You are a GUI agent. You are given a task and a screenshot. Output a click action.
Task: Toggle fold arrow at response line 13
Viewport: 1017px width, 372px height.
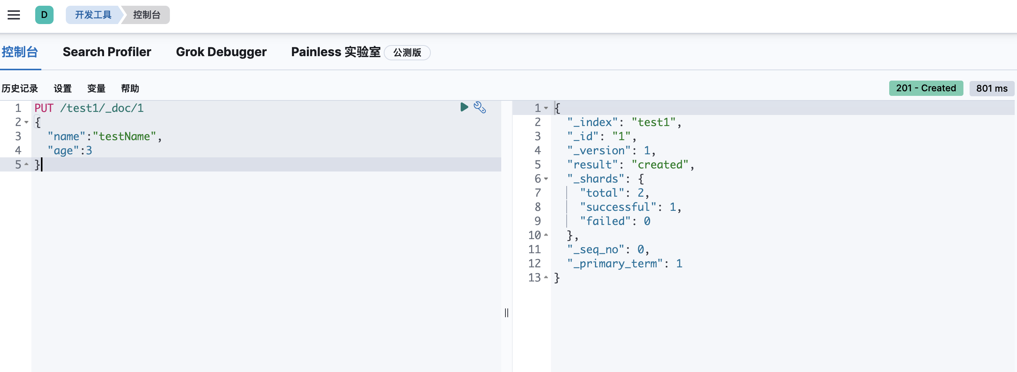point(546,278)
